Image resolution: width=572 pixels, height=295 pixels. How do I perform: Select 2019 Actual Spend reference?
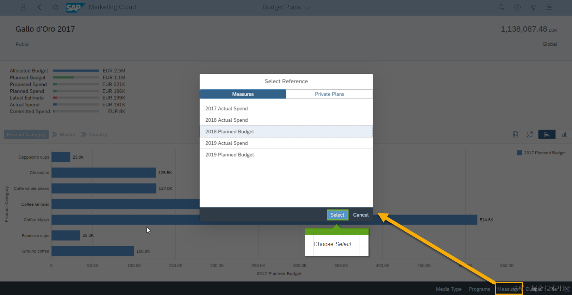(286, 143)
